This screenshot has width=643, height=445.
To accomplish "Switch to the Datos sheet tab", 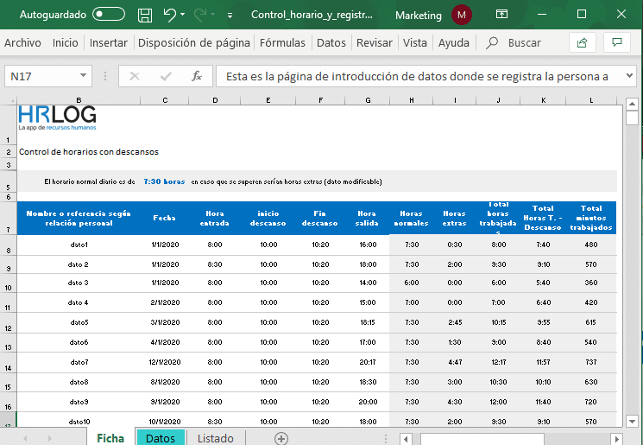I will [x=161, y=438].
